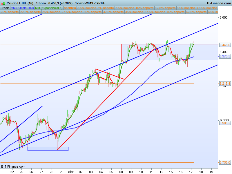Viewport: 232px width, 174px height.
Task: Select the 12.5% soporte label
Action: 165,8
